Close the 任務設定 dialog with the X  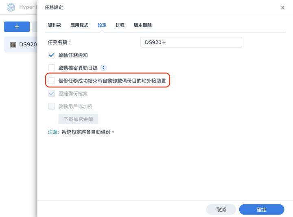point(283,7)
